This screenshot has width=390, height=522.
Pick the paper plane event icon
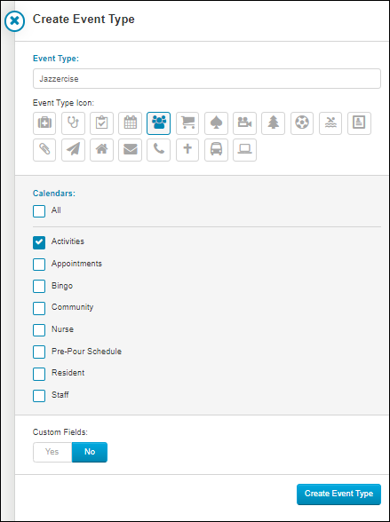(x=73, y=150)
